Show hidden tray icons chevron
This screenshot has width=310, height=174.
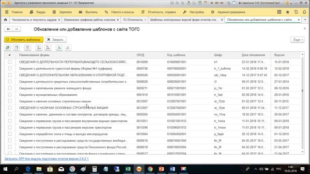coord(256,169)
